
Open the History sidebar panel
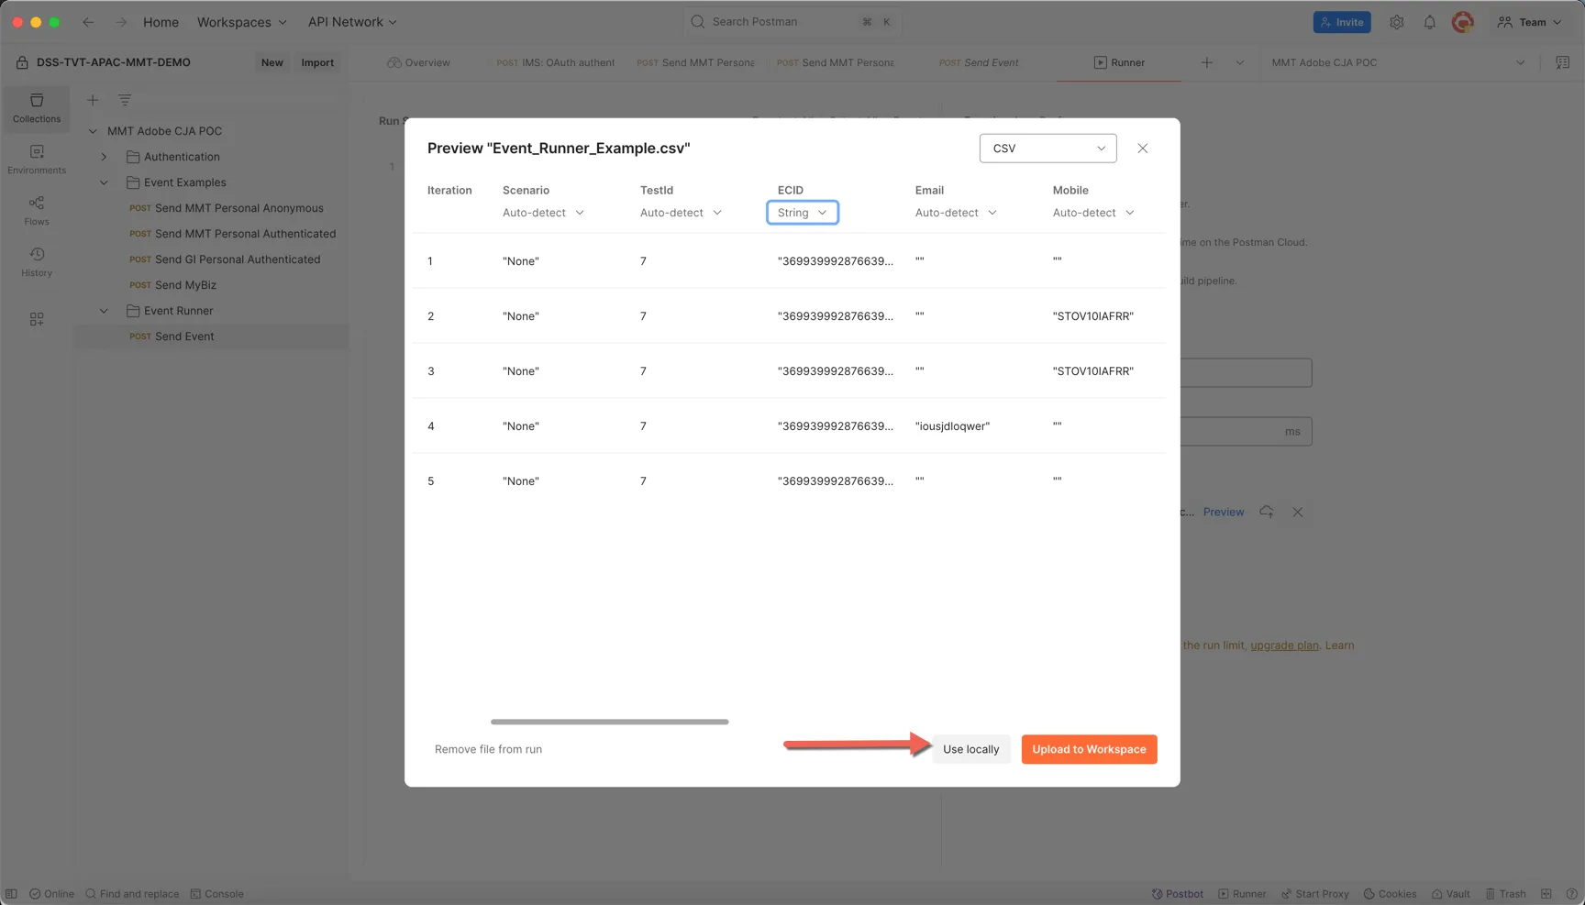coord(37,262)
